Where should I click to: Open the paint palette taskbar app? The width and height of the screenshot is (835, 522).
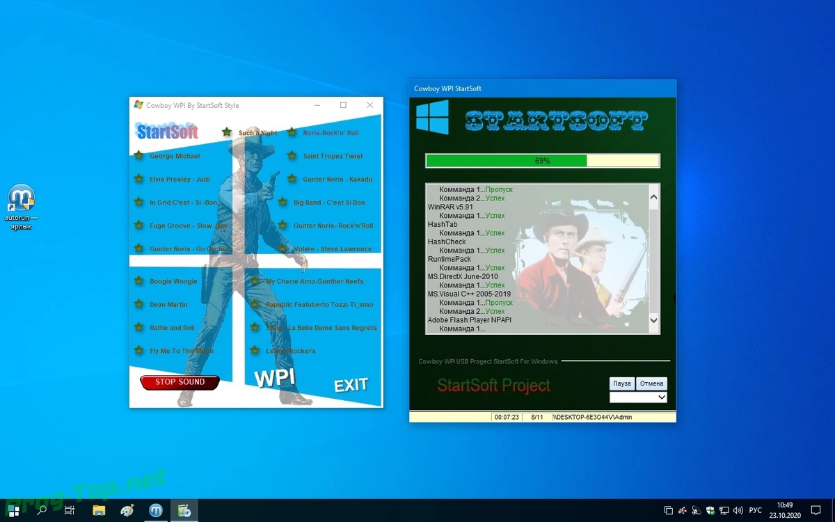coord(127,510)
